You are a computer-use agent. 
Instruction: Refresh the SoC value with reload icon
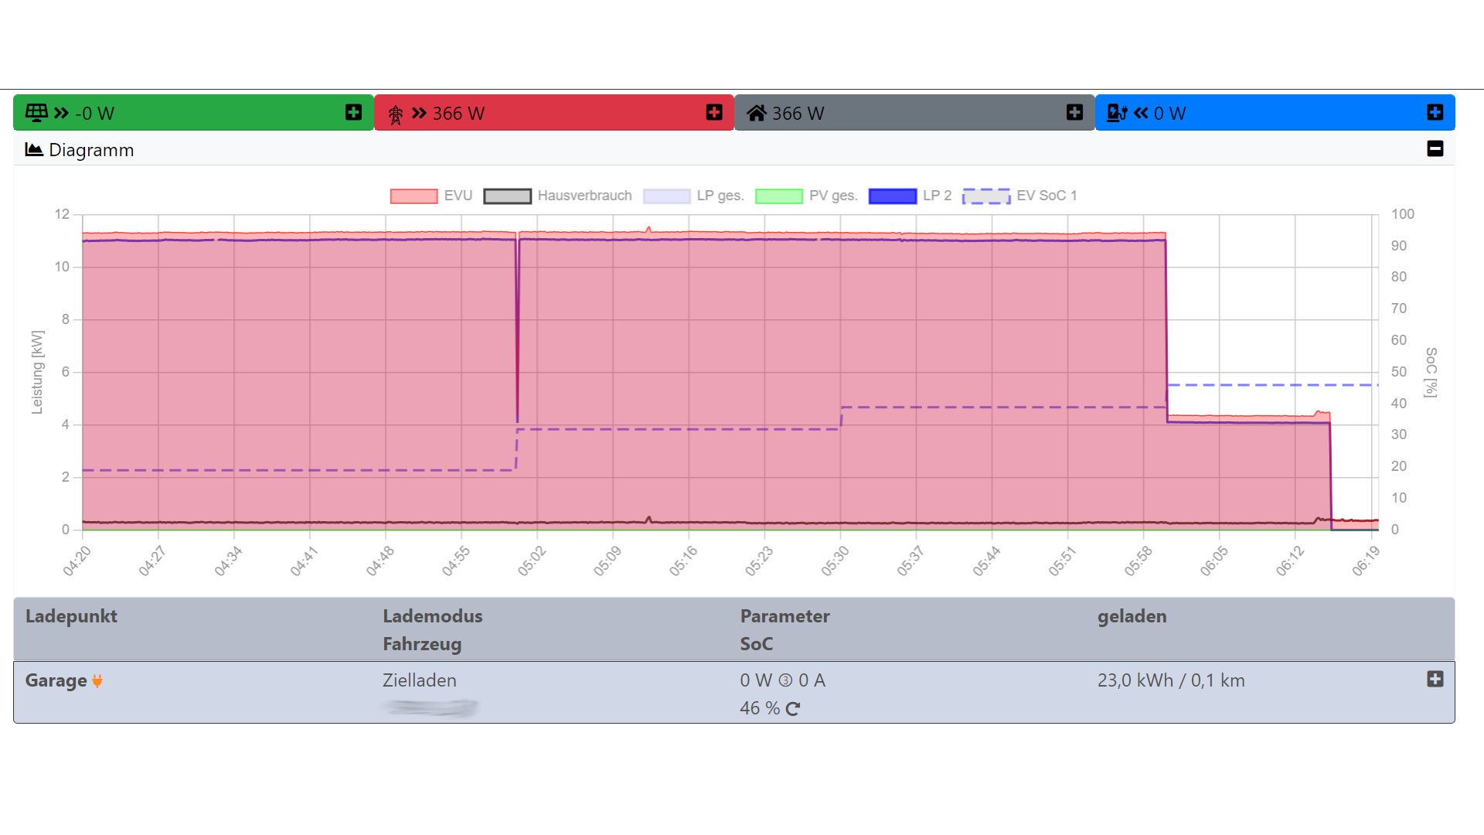(x=793, y=709)
